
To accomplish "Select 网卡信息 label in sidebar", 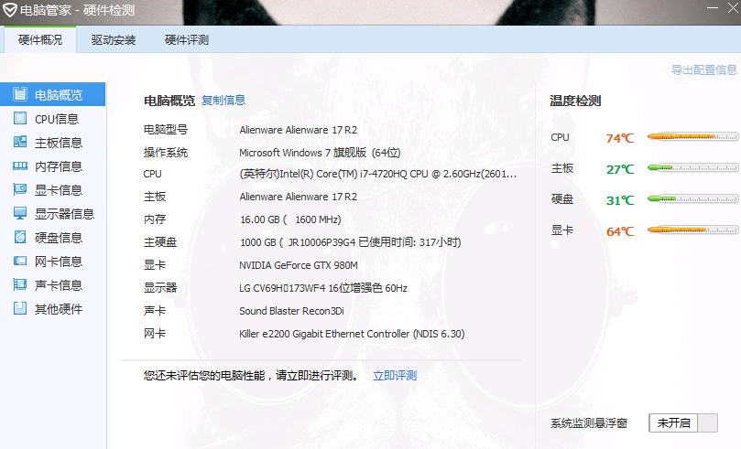I will point(59,262).
